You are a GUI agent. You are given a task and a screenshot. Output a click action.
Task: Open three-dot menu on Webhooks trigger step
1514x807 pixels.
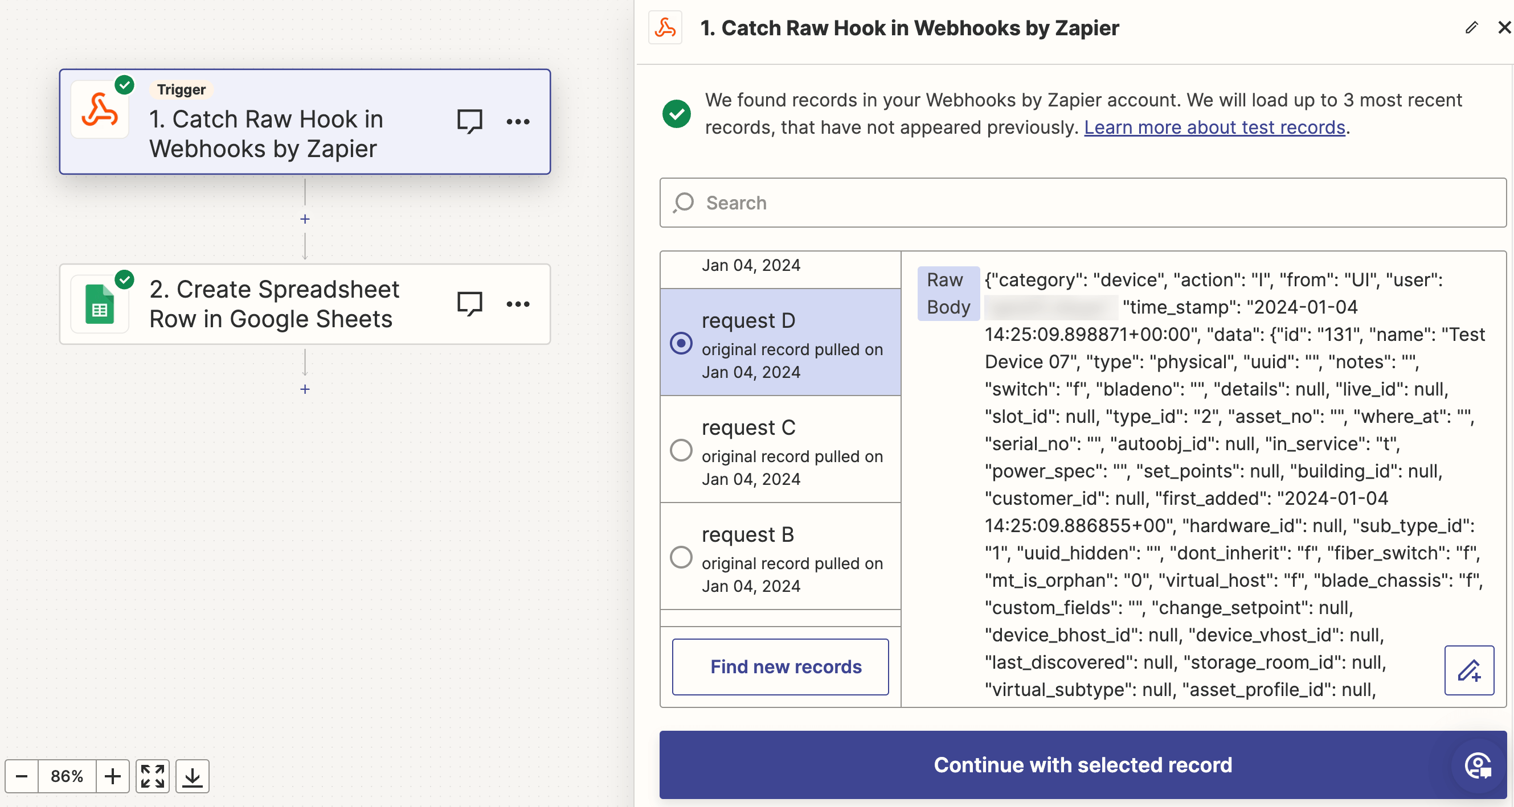tap(518, 122)
